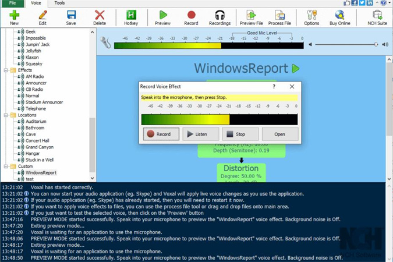Select the Grand Canyon location
Image resolution: width=393 pixels, height=262 pixels.
[x=40, y=147]
